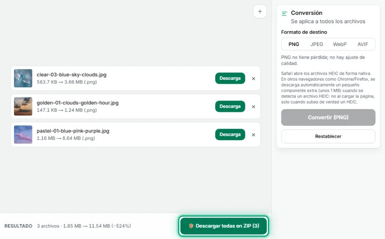Select PNG as target format
The width and height of the screenshot is (385, 239).
[294, 44]
